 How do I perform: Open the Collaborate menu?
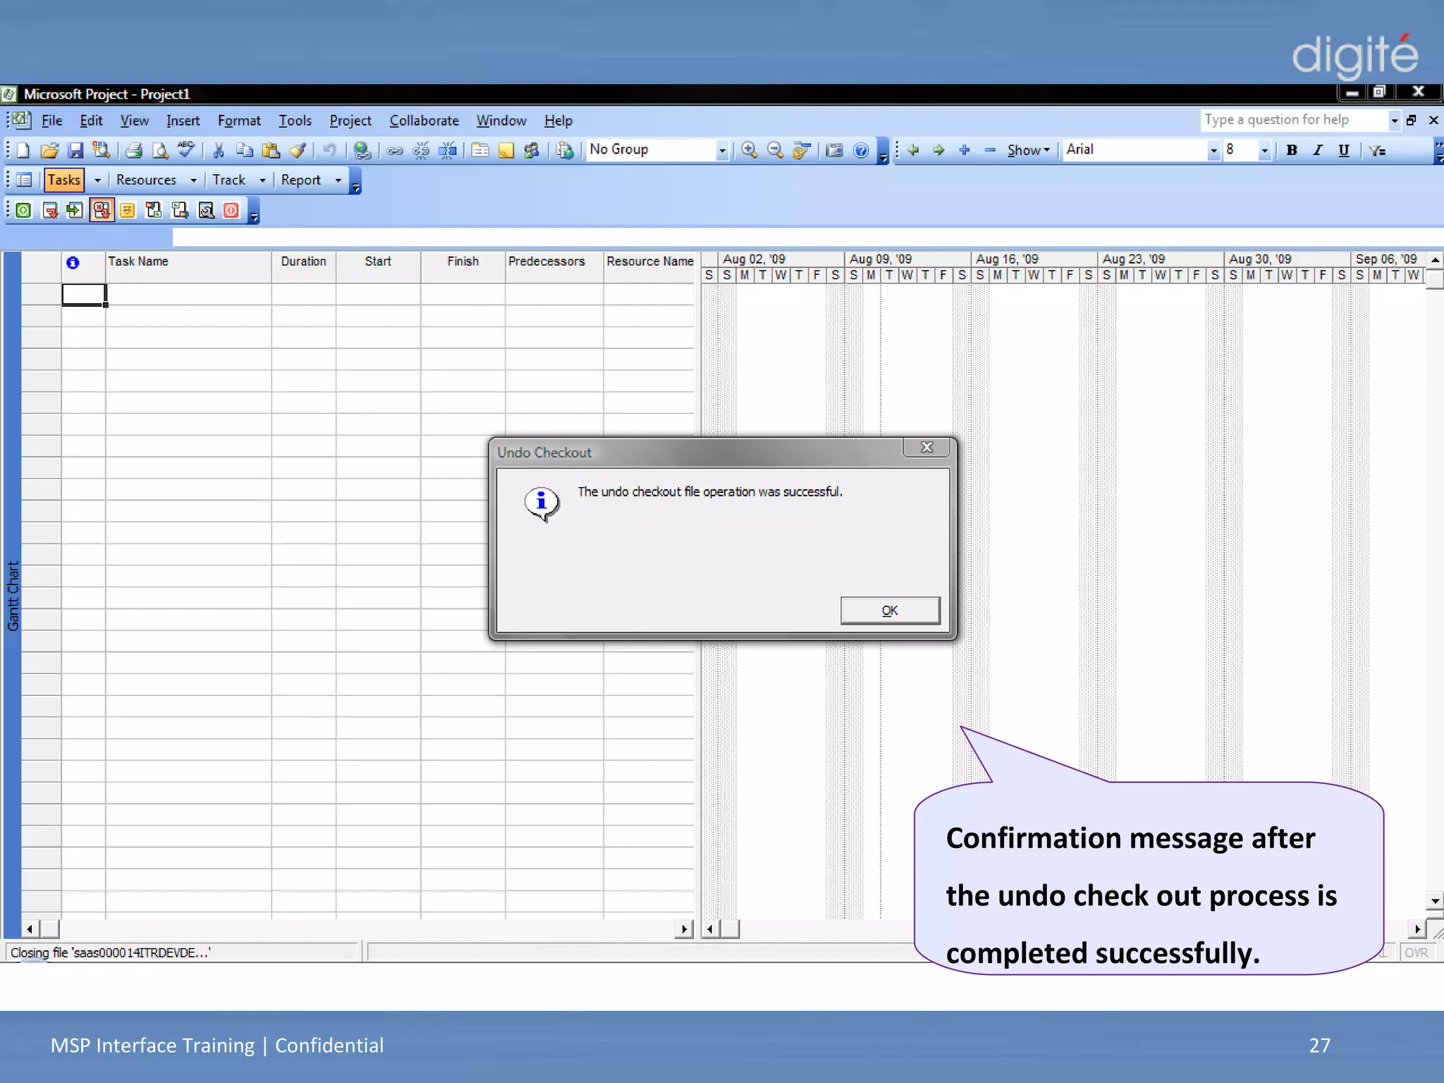(424, 121)
